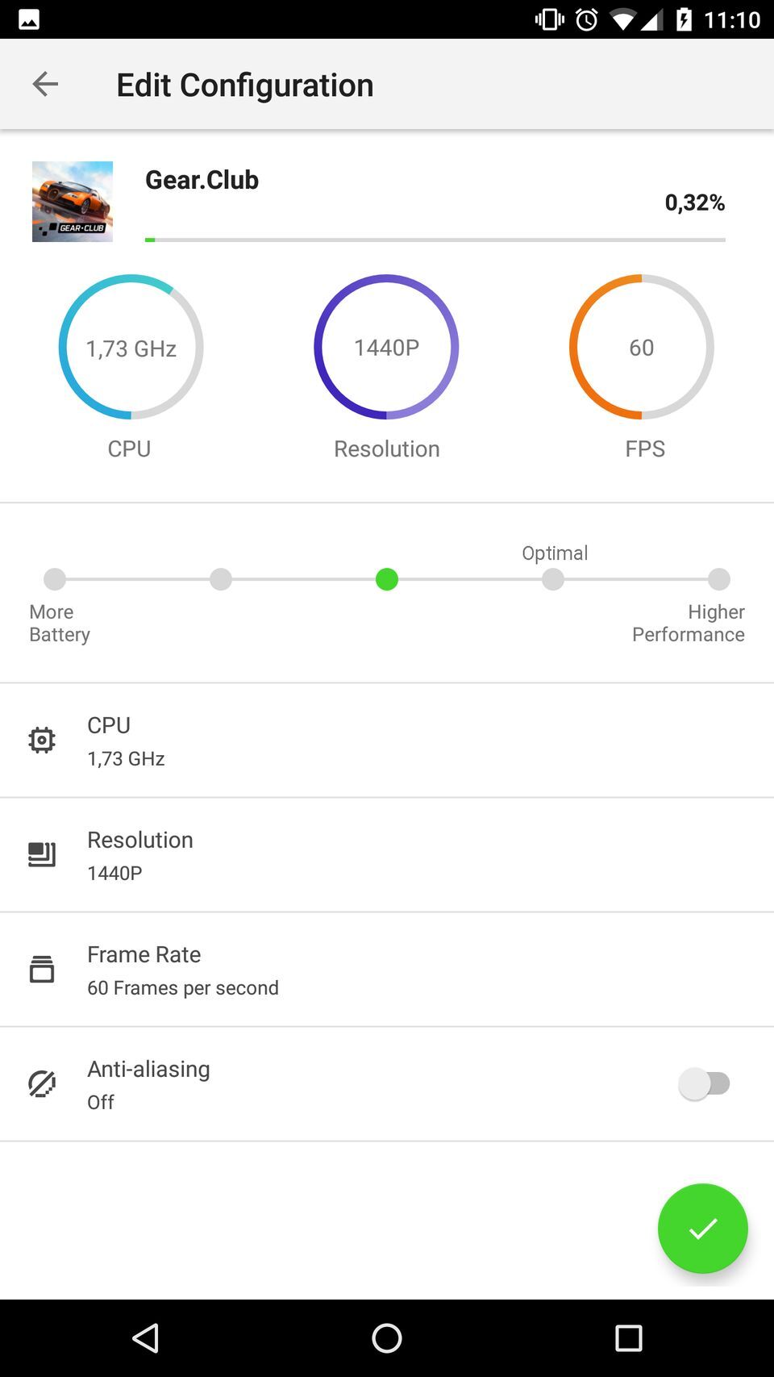The height and width of the screenshot is (1377, 774).
Task: Select the second preset dot on slider
Action: 221,579
